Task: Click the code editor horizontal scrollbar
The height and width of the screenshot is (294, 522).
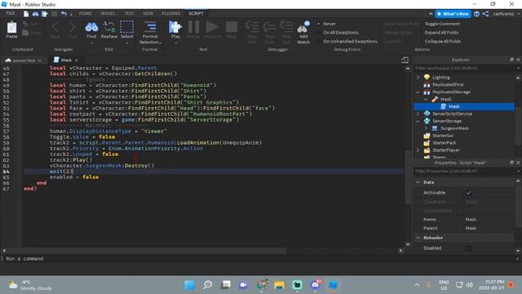Action: pos(145,251)
